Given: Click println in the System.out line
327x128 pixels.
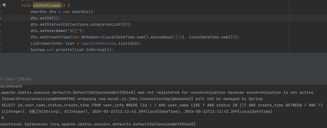Looking at the screenshot, I should click(63, 50).
